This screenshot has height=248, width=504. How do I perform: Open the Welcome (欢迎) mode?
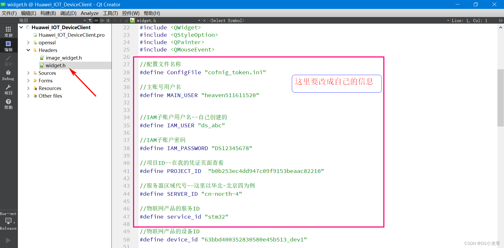coord(8,31)
